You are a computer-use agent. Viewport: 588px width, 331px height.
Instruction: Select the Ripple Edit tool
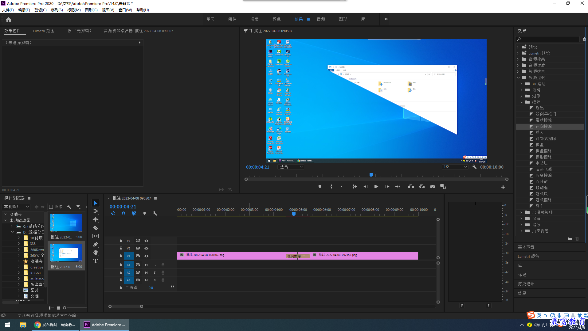(x=96, y=219)
